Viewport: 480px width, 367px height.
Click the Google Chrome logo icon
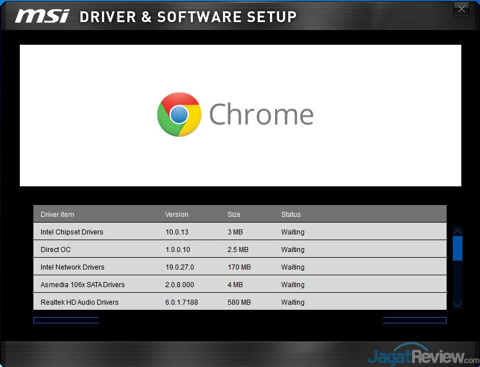point(179,115)
